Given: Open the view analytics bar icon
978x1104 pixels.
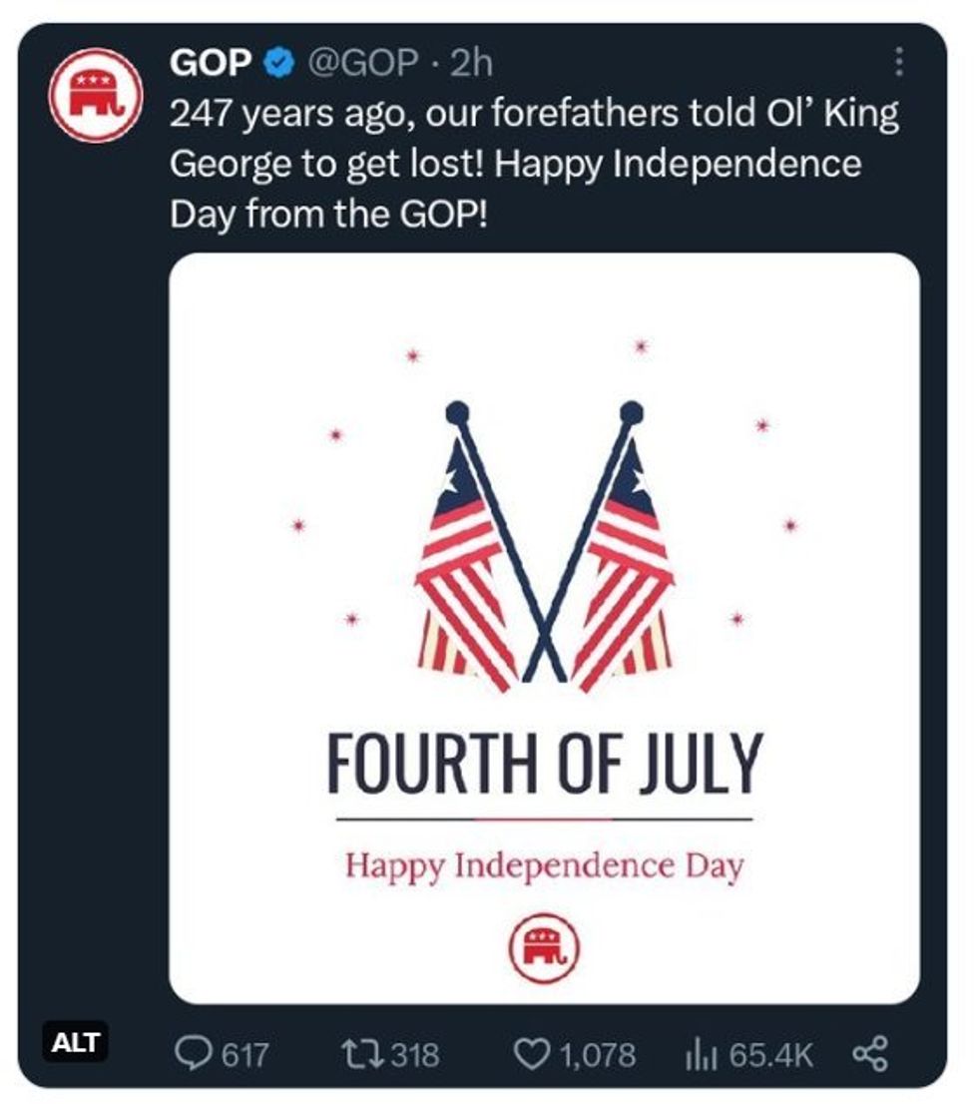Looking at the screenshot, I should (701, 1055).
